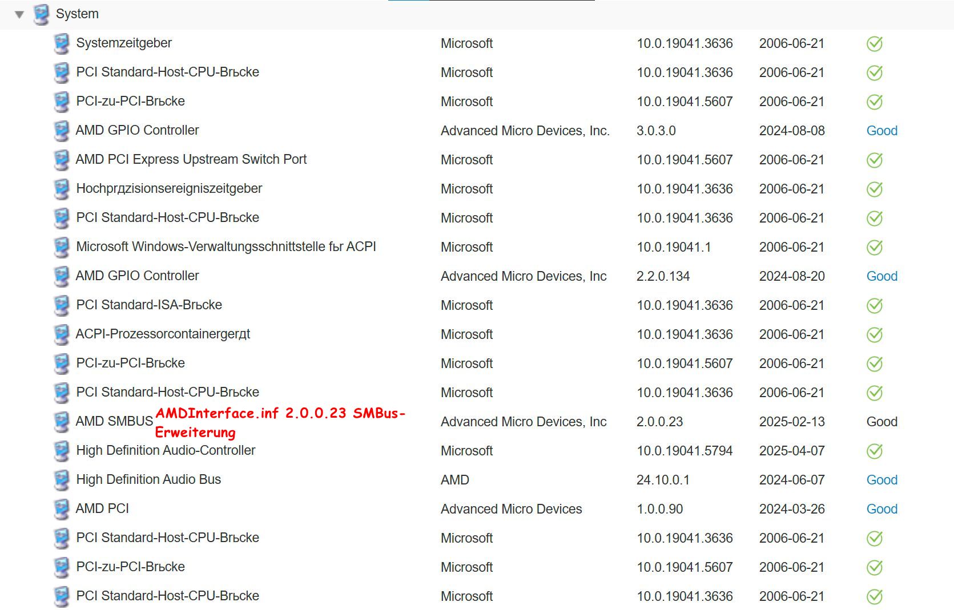
Task: Click the System category computer icon
Action: 41,14
